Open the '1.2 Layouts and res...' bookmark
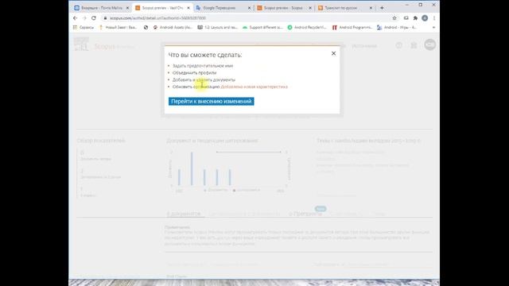 tap(218, 28)
